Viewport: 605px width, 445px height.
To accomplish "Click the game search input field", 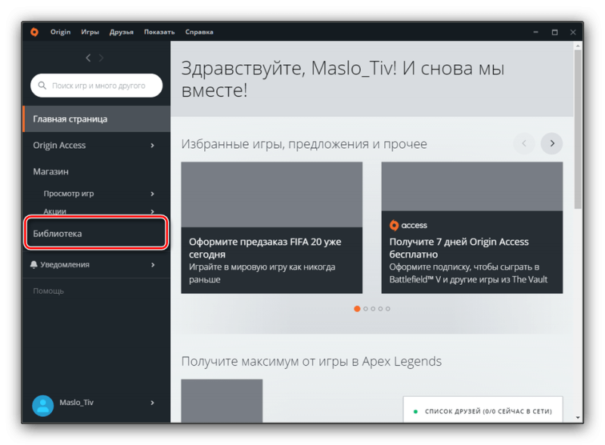I will click(x=97, y=85).
